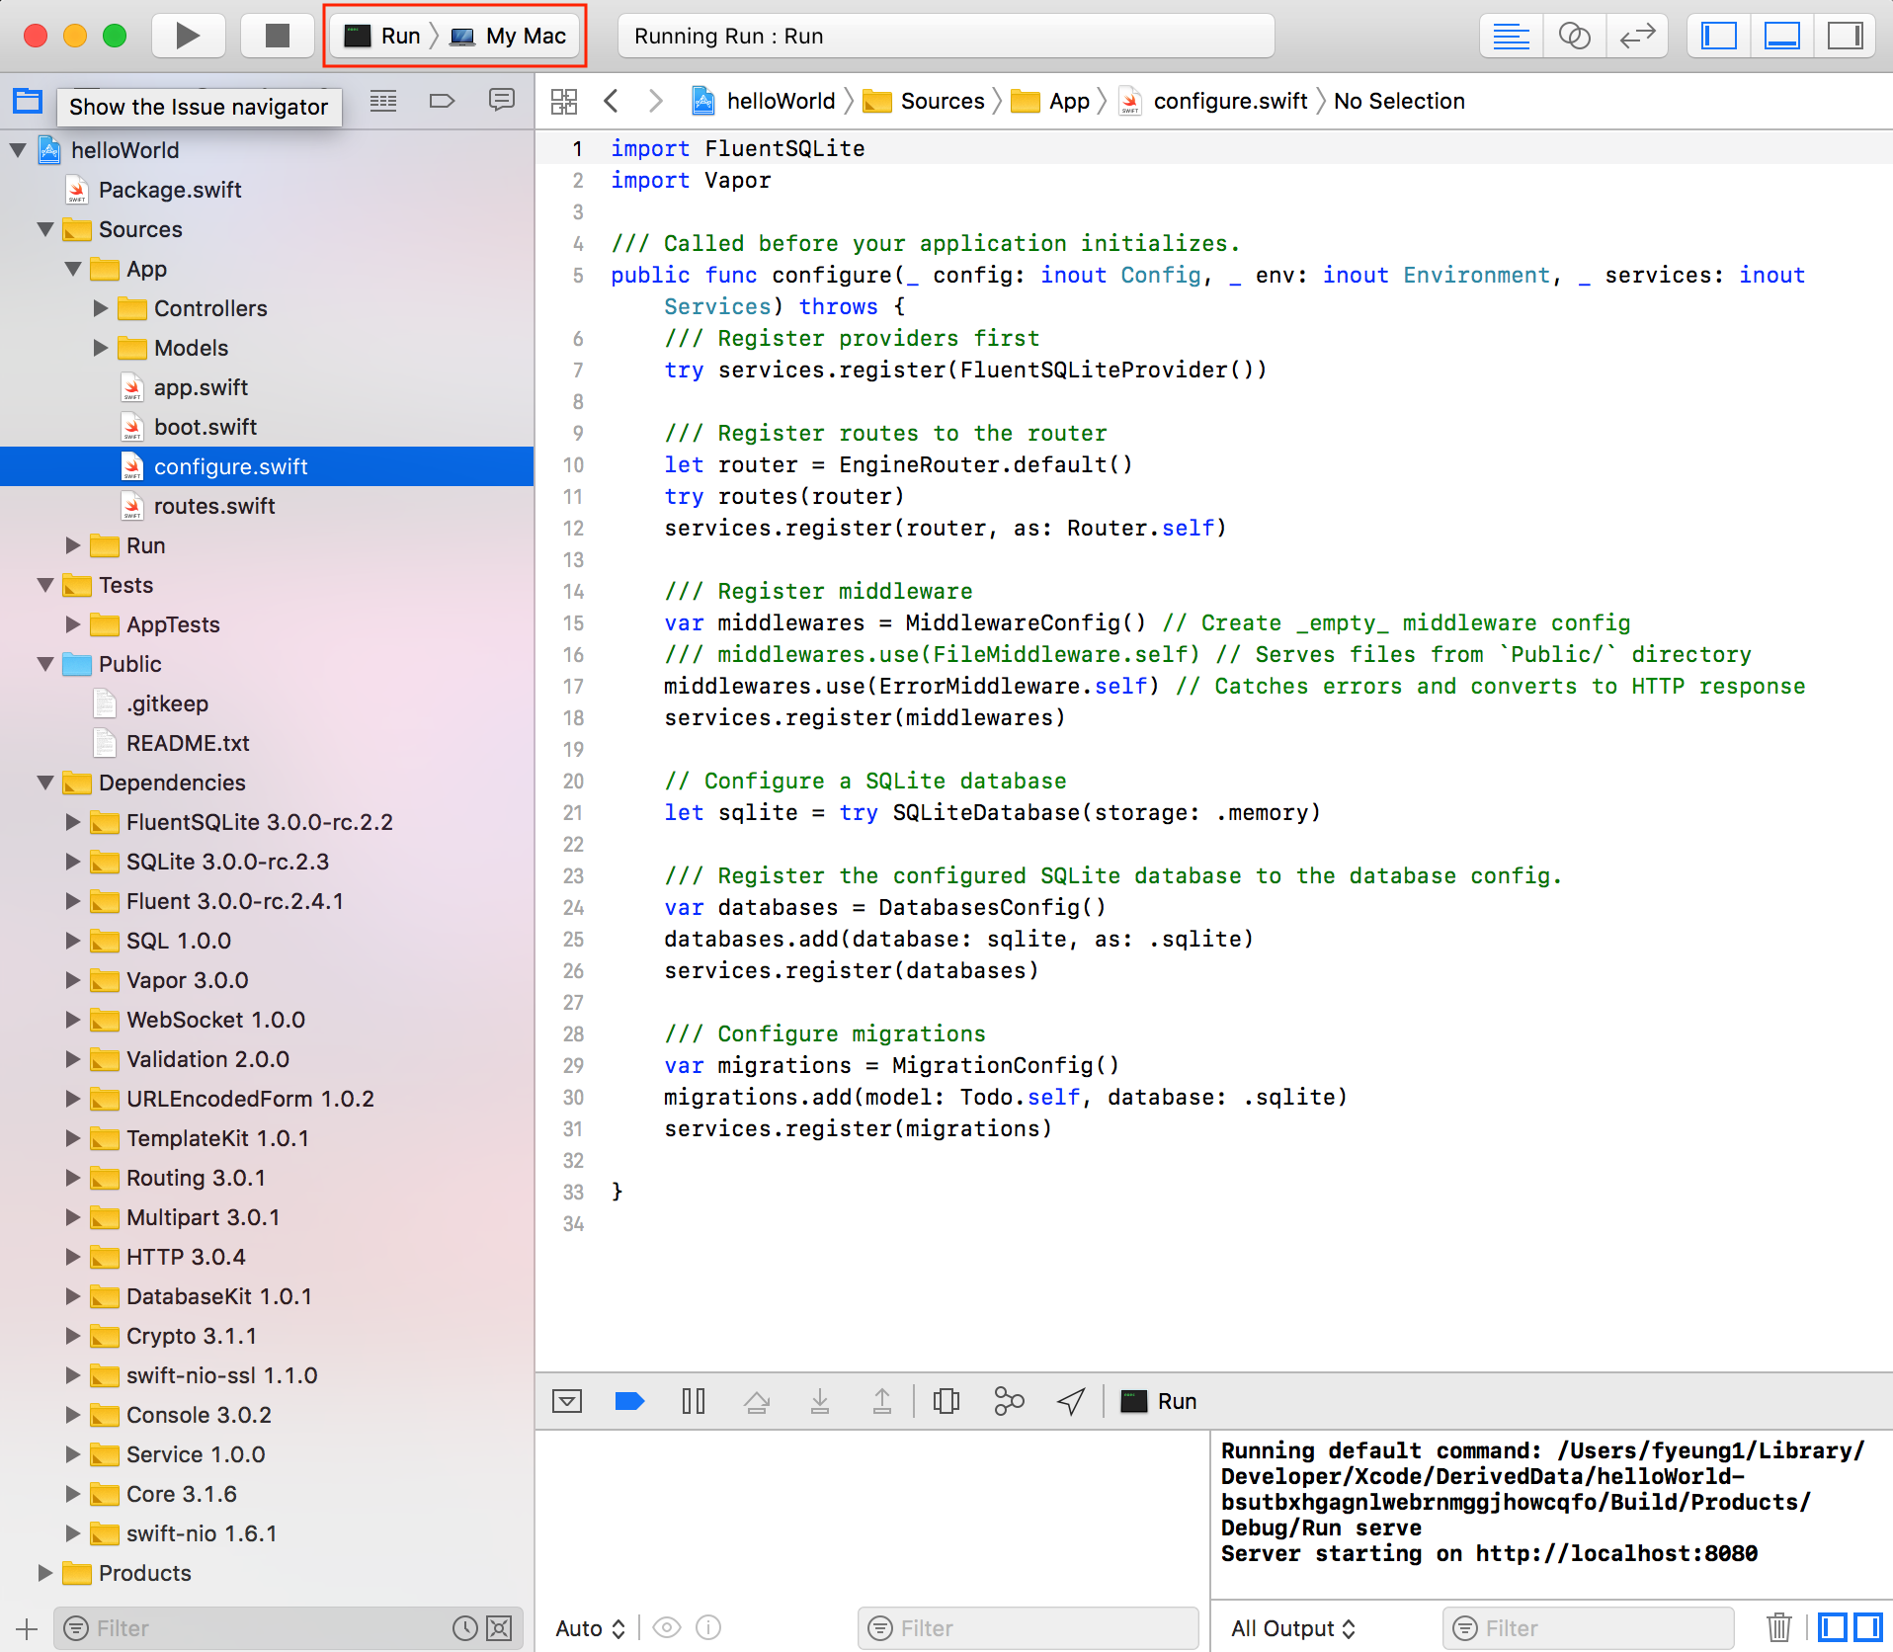The image size is (1893, 1652).
Task: Step over with the debug bar icon
Action: pyautogui.click(x=757, y=1401)
